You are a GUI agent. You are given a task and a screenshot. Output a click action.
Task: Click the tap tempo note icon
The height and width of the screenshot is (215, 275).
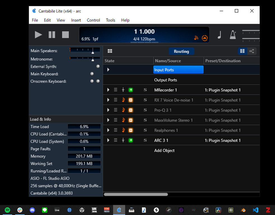coord(219,35)
